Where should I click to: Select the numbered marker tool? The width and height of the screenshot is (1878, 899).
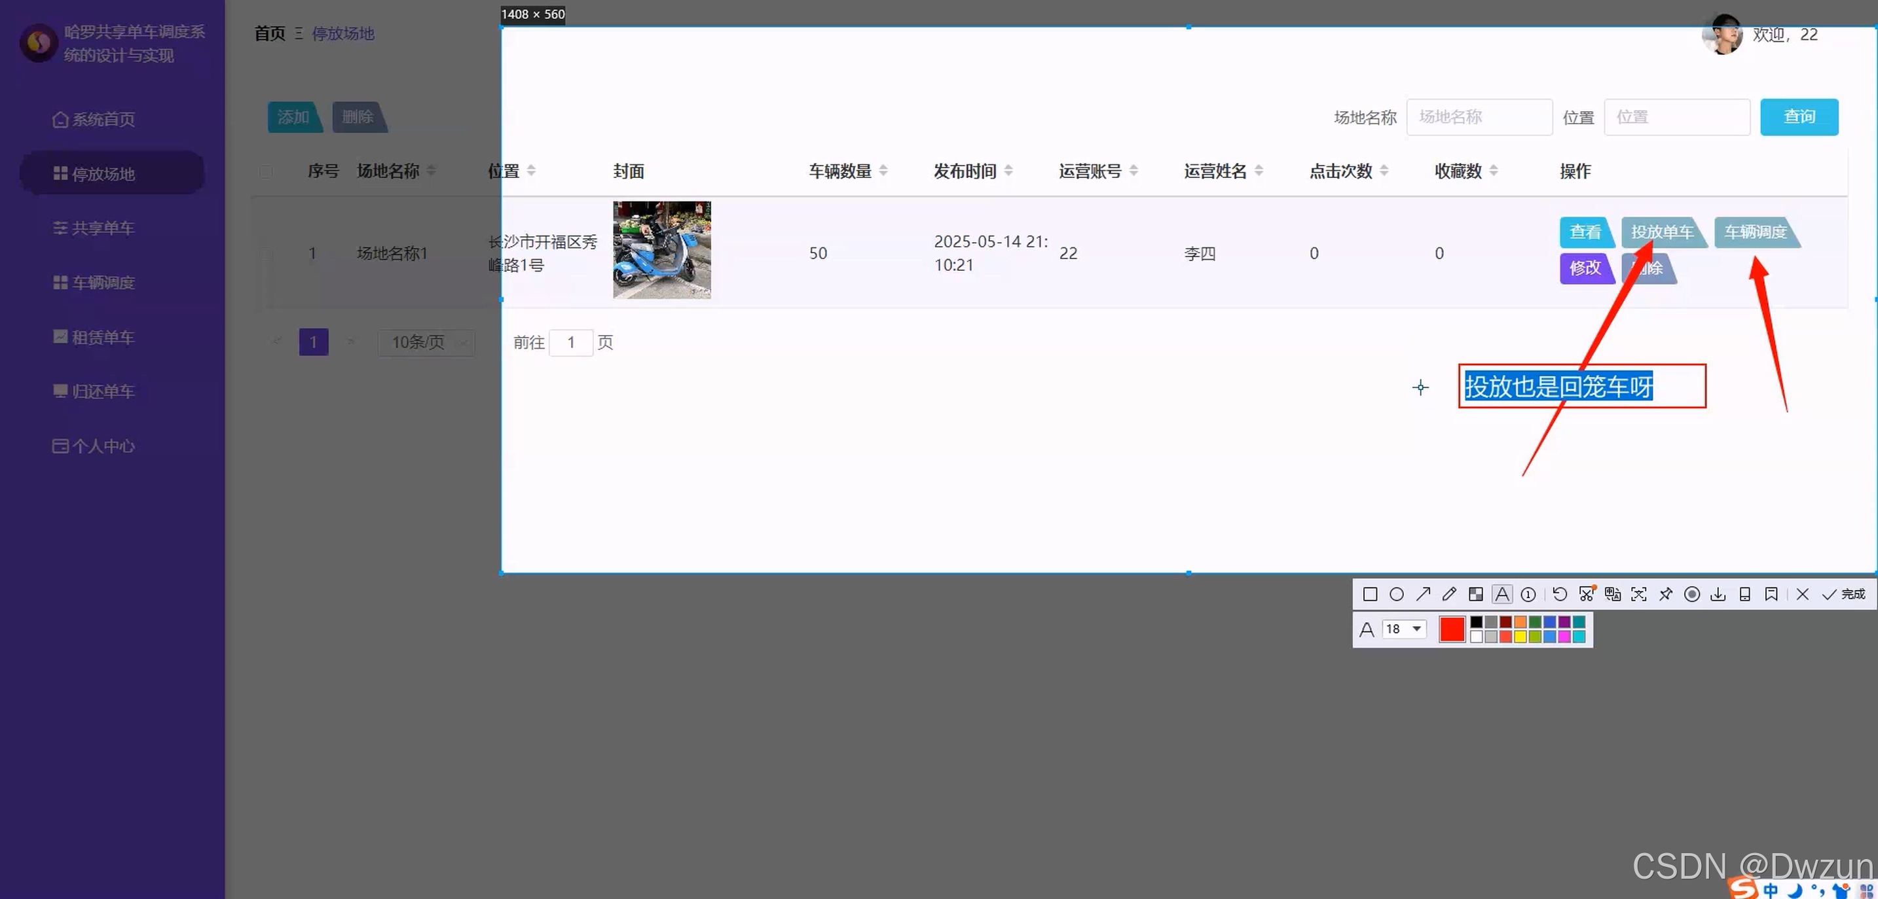click(x=1529, y=595)
